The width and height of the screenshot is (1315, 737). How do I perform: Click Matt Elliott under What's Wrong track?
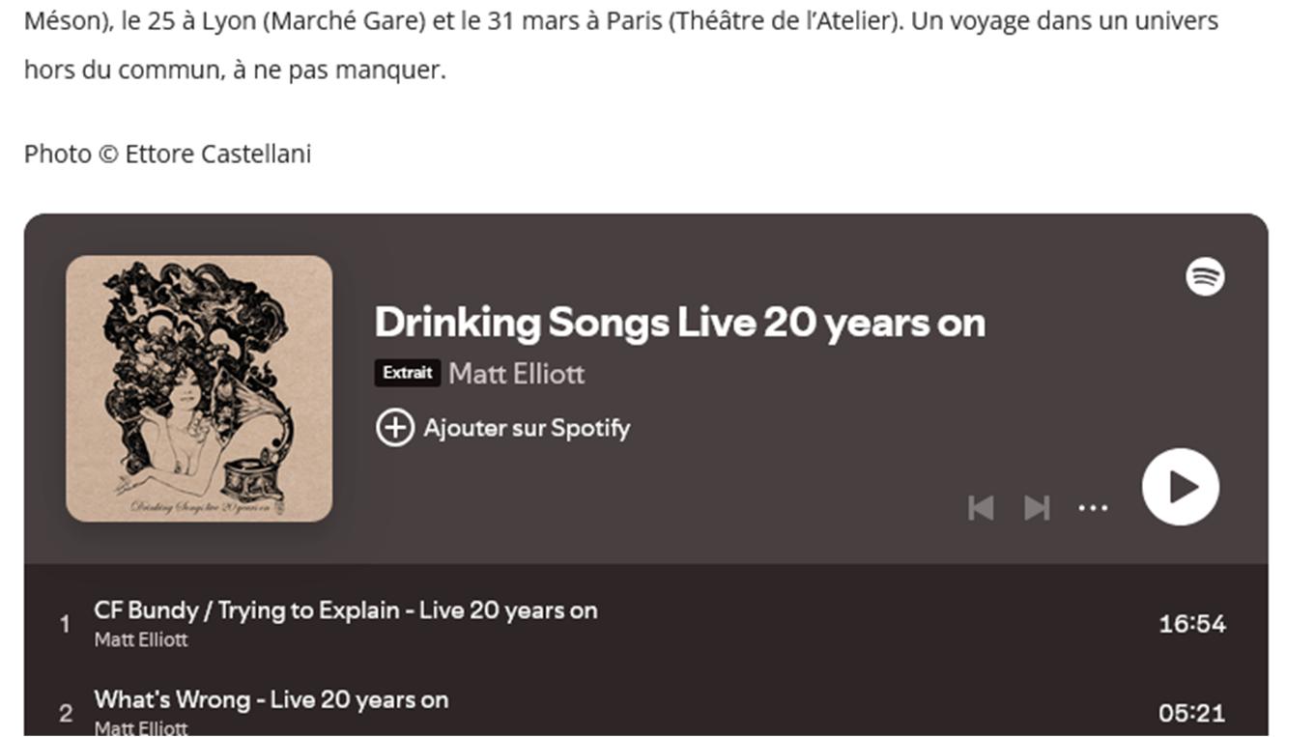[x=141, y=727]
